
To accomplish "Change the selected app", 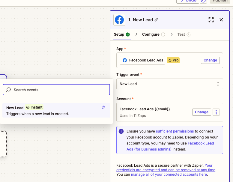I will coord(210,60).
